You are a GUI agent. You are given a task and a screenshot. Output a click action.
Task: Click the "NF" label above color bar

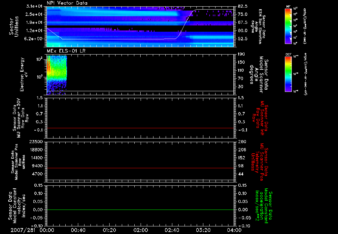[288, 7]
